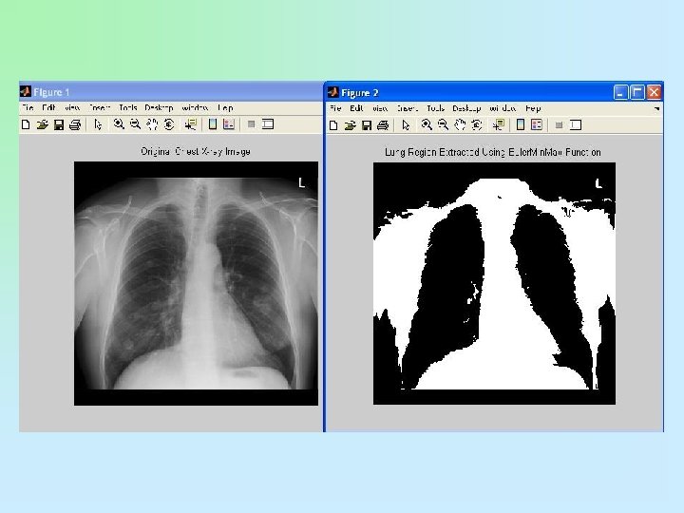The image size is (684, 513).
Task: Click New Figure icon in Figure 2 toolbar
Action: (x=333, y=125)
